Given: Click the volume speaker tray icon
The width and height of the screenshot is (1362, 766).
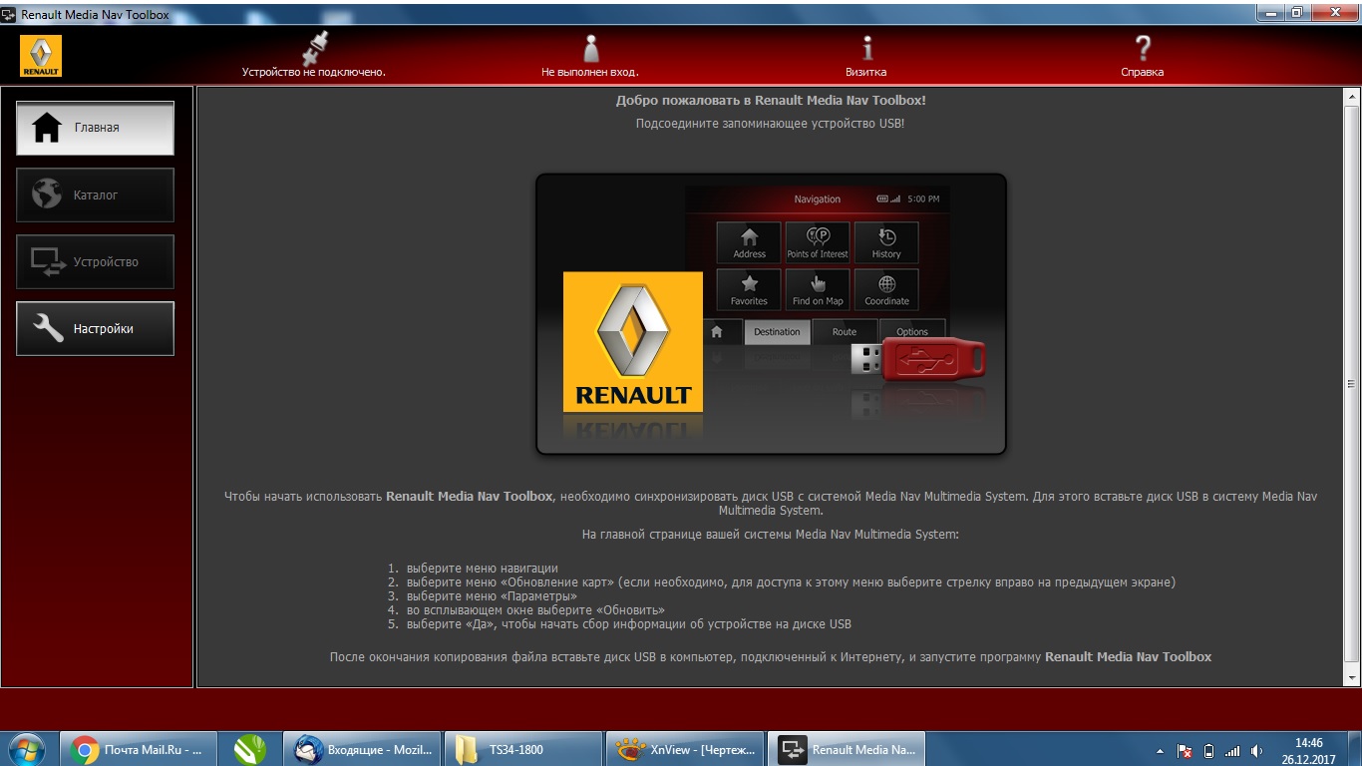Looking at the screenshot, I should point(1256,751).
